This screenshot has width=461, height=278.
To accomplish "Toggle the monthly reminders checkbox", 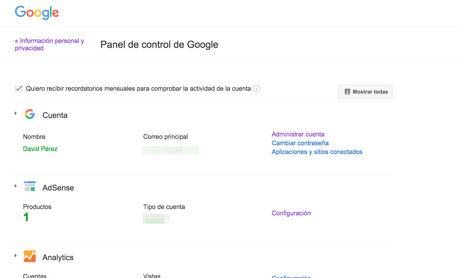I will pyautogui.click(x=18, y=89).
